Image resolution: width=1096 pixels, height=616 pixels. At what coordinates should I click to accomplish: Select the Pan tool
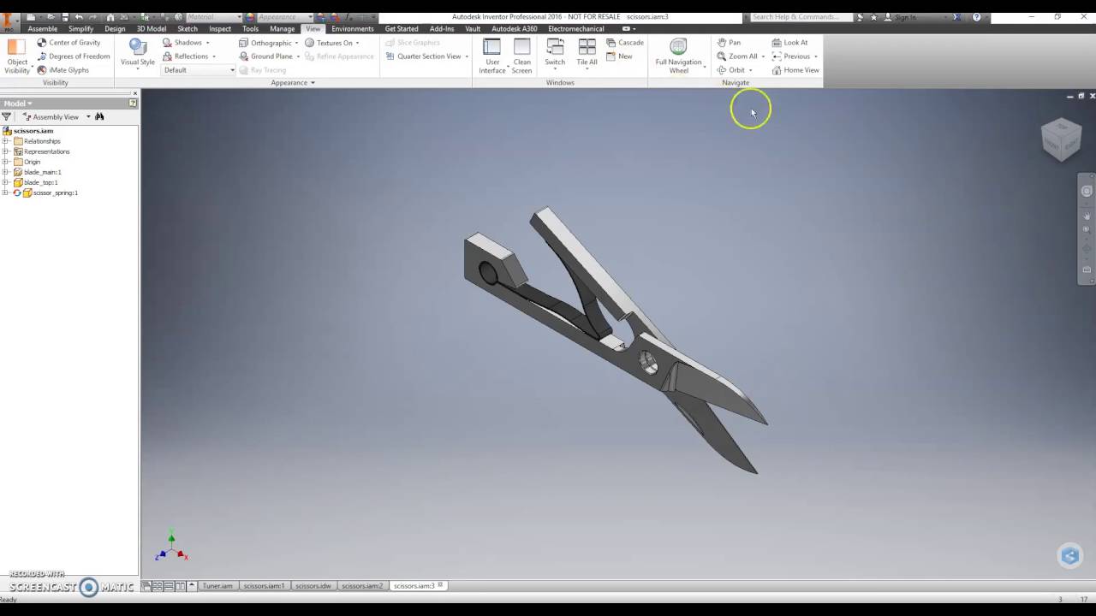click(x=729, y=43)
